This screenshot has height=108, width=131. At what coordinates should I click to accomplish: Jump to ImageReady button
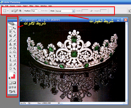(x=12, y=92)
